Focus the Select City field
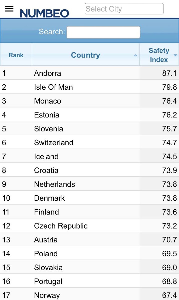 click(x=124, y=9)
